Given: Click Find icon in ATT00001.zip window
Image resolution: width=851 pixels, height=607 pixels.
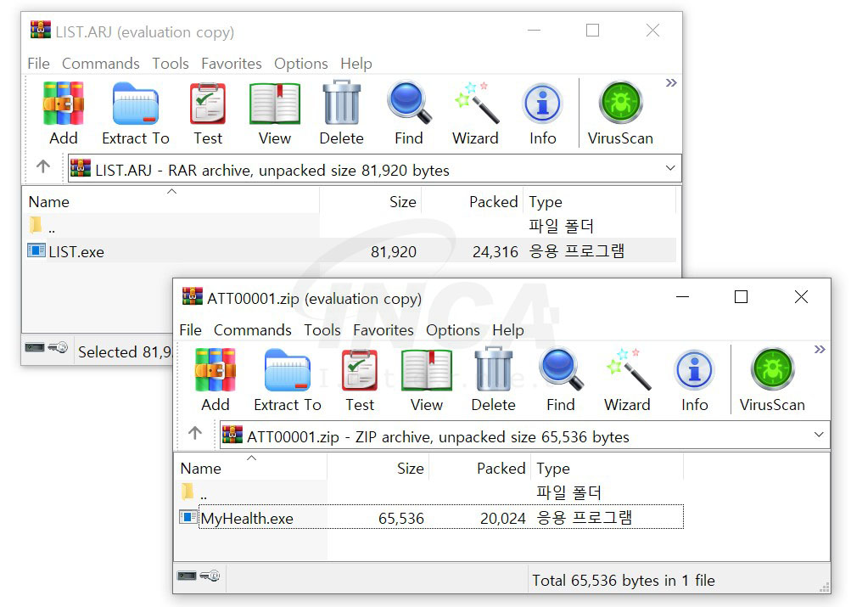Looking at the screenshot, I should coord(561,369).
